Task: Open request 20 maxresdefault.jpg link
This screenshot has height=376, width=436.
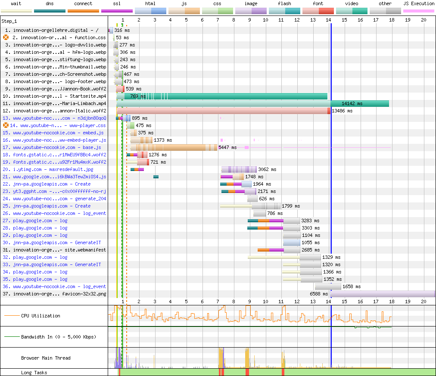Action: pos(48,169)
